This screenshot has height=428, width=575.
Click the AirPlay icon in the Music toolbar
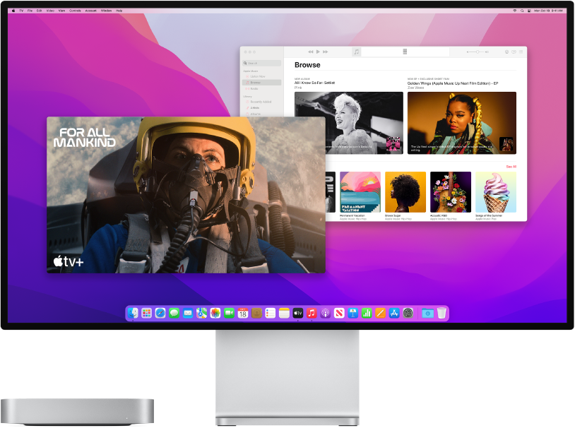pyautogui.click(x=506, y=52)
